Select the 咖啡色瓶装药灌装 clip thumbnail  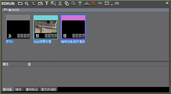click(x=73, y=27)
